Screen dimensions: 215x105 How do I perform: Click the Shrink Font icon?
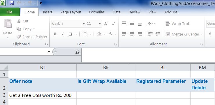tap(113, 24)
